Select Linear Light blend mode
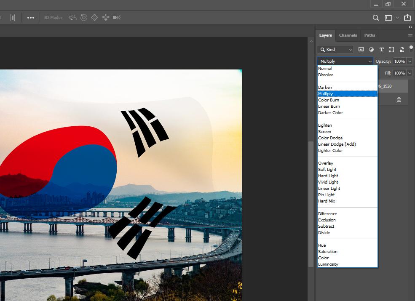Screen dimensions: 415x301 coord(347,188)
